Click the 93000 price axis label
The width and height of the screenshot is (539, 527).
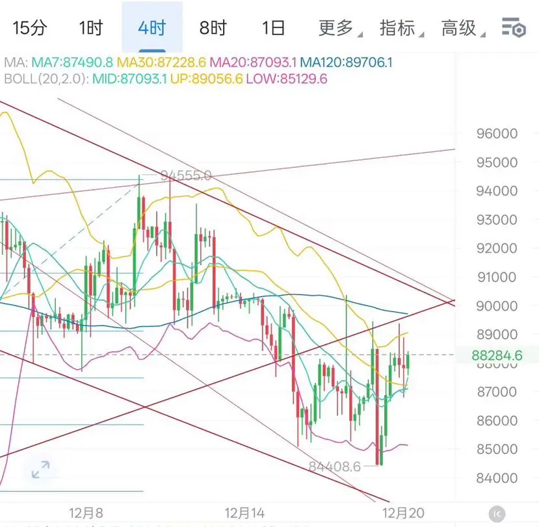497,220
